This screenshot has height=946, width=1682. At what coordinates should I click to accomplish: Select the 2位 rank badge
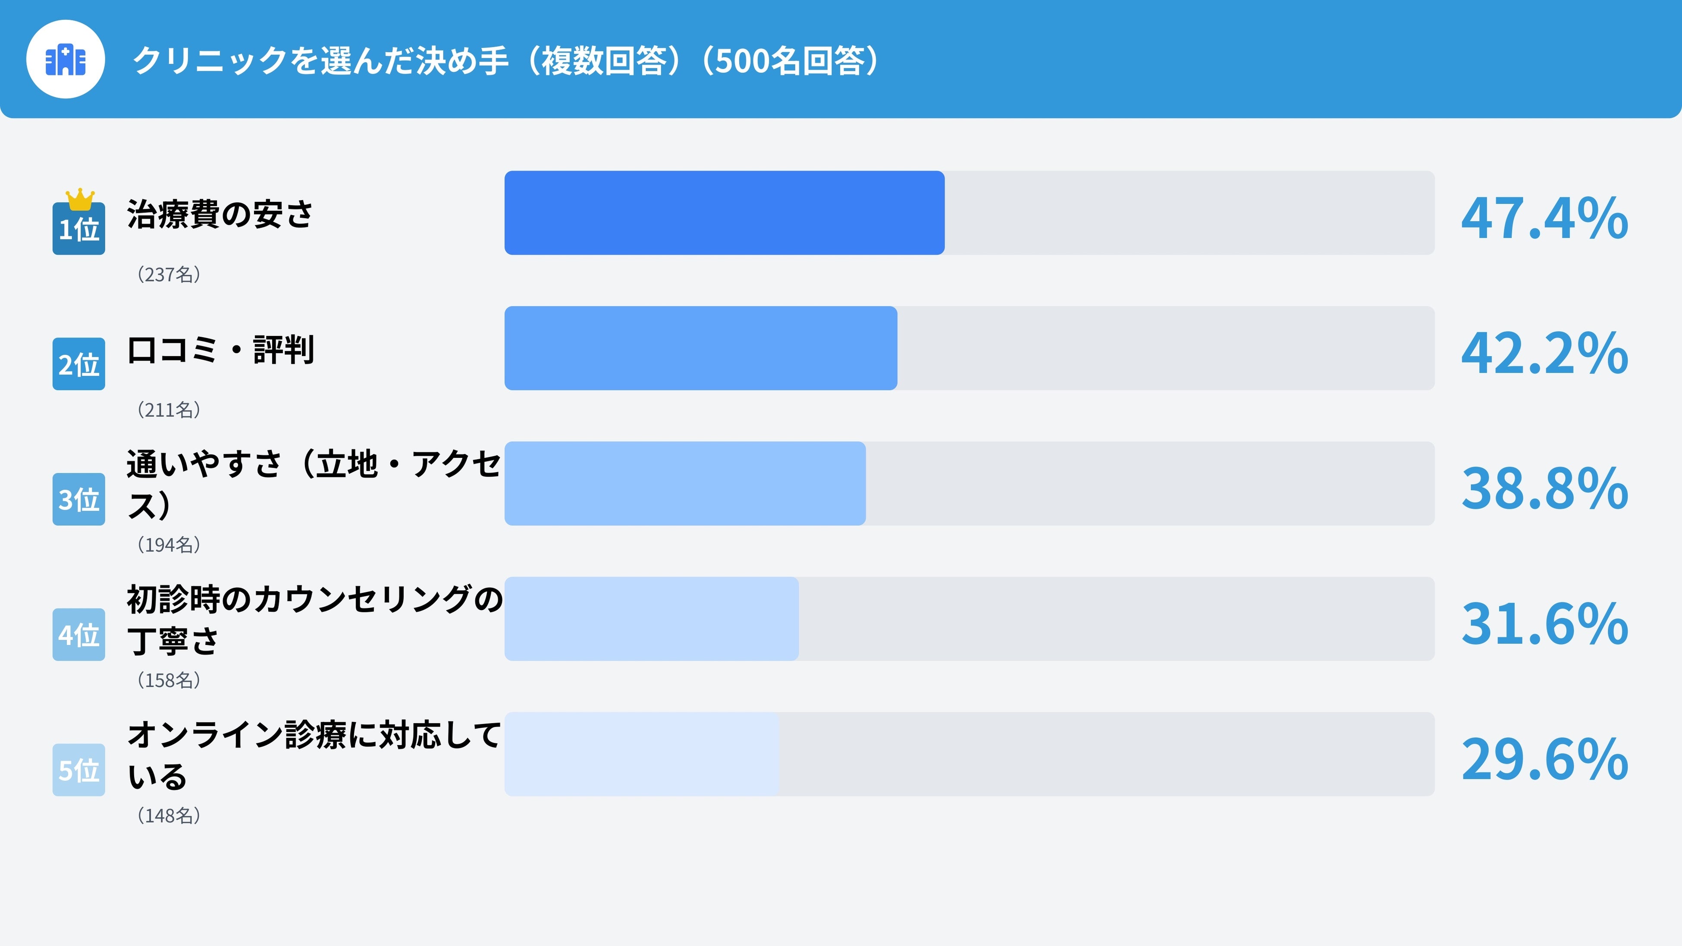pyautogui.click(x=79, y=364)
